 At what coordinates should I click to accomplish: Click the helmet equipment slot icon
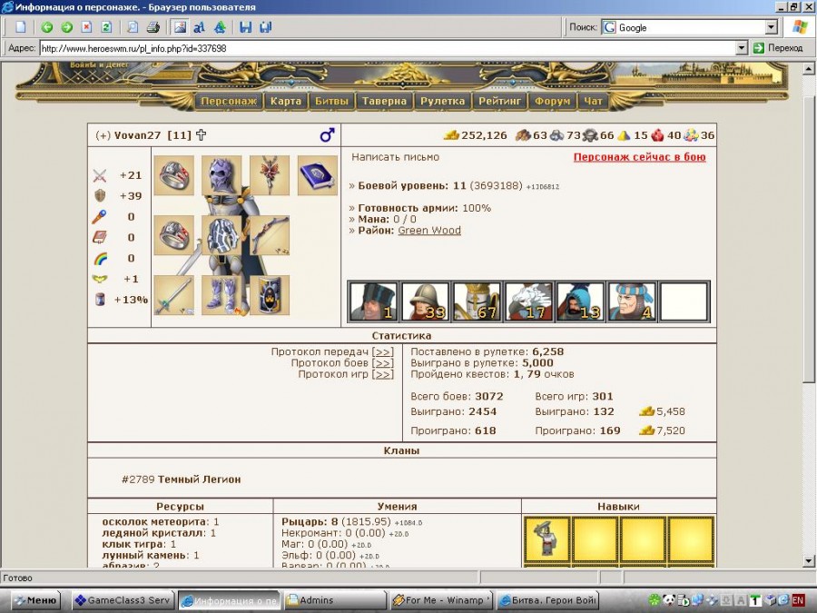(221, 175)
